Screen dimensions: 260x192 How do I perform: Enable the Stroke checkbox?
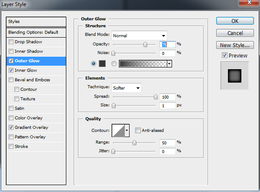coord(11,147)
